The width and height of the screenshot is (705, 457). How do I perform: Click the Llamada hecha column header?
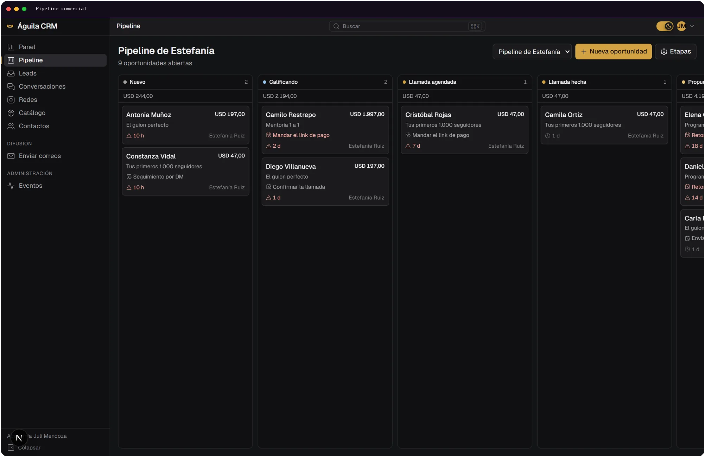[x=604, y=82]
